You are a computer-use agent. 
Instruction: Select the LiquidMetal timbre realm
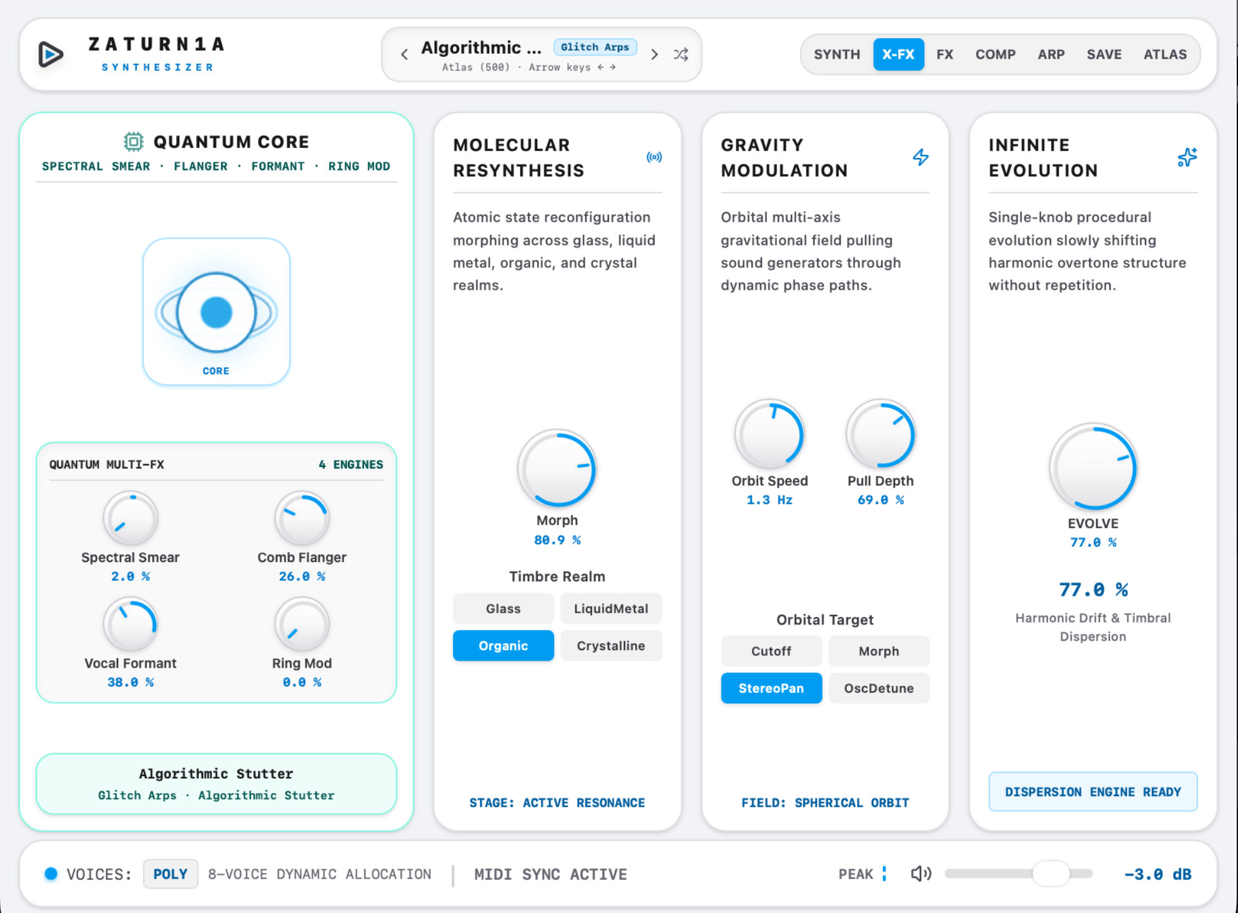point(611,608)
